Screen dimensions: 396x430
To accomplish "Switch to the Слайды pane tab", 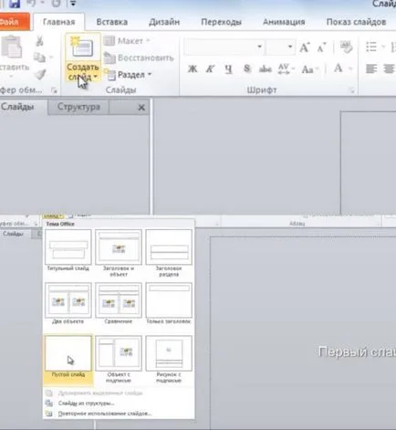I will pos(17,107).
